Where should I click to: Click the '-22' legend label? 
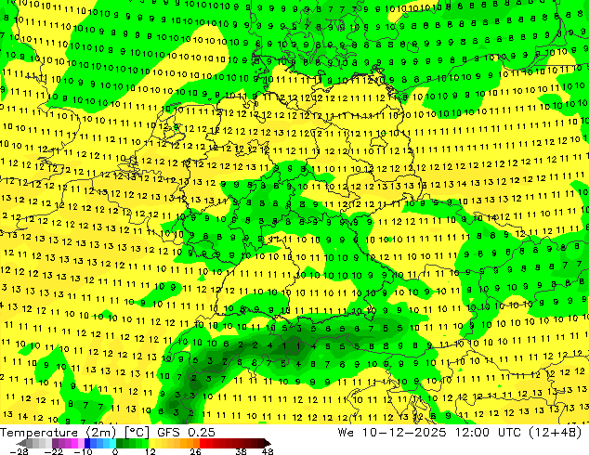coord(53,451)
